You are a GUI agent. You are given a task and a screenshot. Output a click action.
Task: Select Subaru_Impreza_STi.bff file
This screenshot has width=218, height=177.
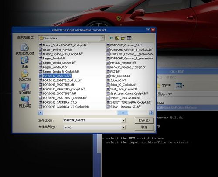pos(123,107)
